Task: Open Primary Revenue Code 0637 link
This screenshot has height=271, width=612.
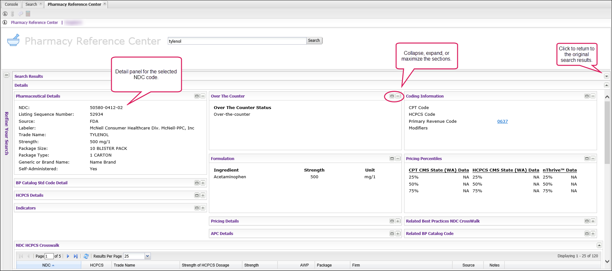Action: tap(502, 121)
